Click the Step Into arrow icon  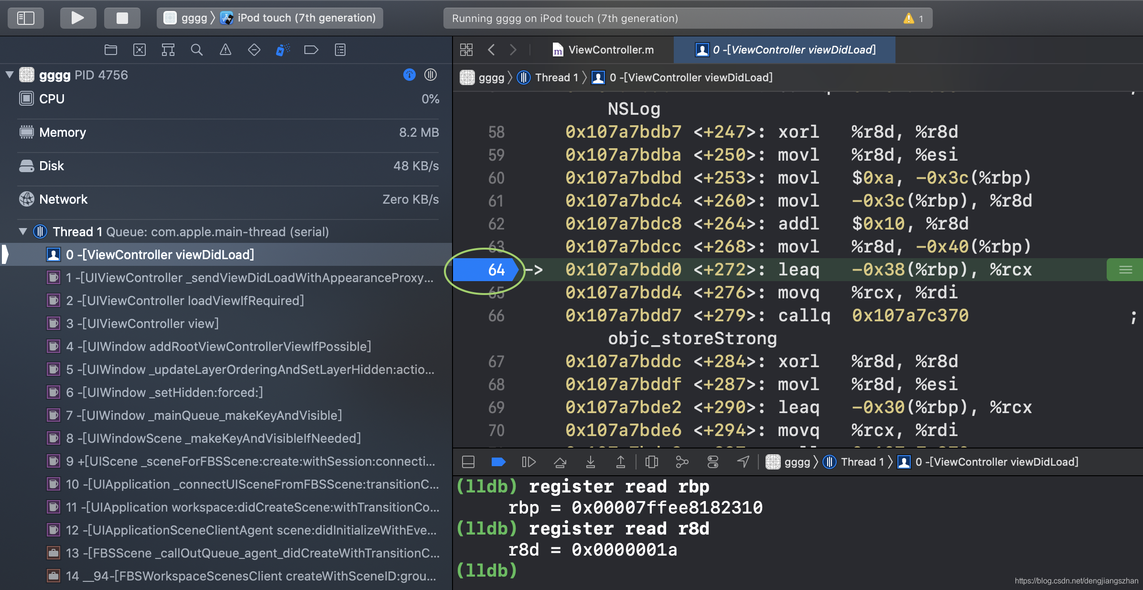[x=590, y=462]
